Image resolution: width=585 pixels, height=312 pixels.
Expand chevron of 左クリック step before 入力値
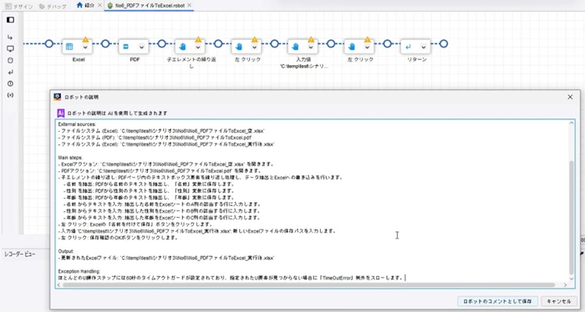pos(254,48)
